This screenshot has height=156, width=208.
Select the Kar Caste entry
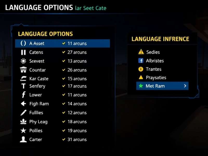[x=37, y=79]
